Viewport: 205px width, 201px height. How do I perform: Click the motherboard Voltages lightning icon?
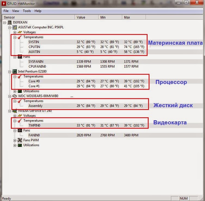click(x=20, y=32)
